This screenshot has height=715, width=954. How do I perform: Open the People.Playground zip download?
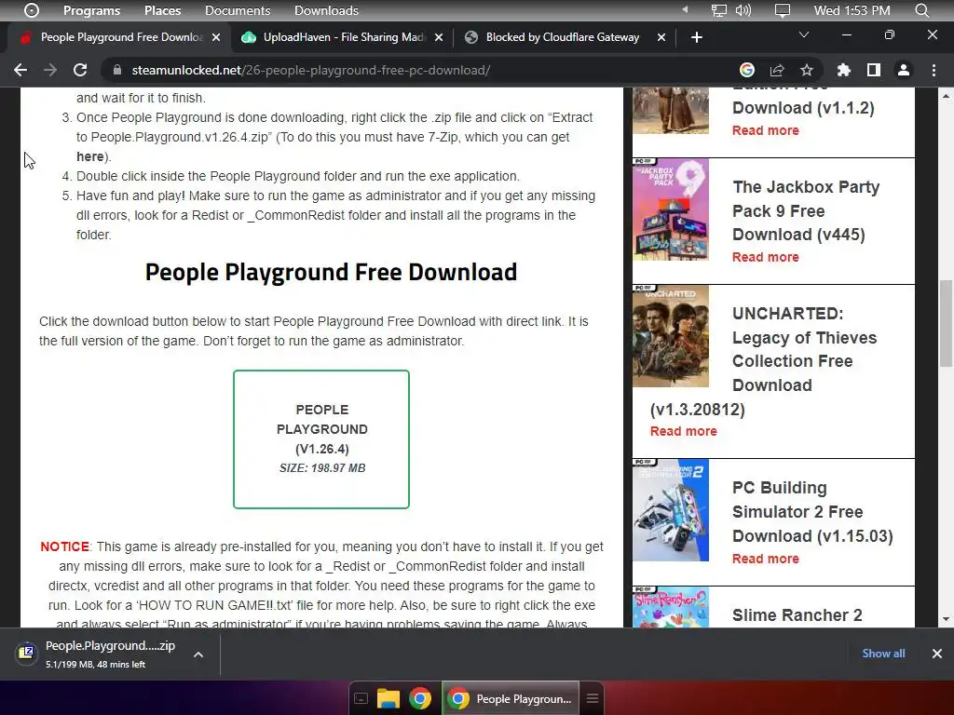[110, 646]
